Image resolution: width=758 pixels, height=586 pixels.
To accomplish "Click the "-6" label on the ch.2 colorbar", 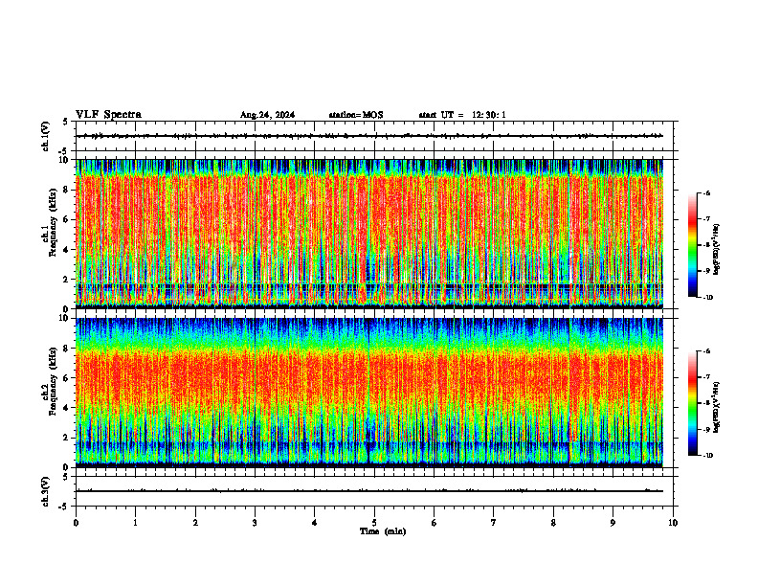I will tap(706, 351).
